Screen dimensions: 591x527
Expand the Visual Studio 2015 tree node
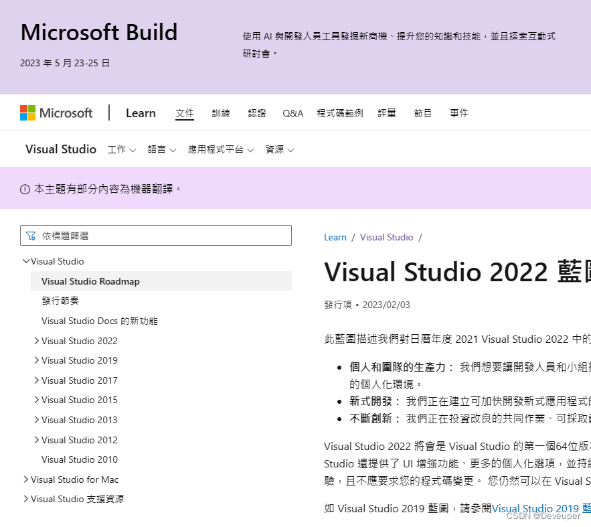37,400
